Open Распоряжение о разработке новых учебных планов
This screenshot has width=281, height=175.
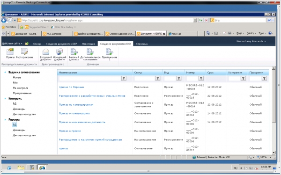[x=92, y=96]
